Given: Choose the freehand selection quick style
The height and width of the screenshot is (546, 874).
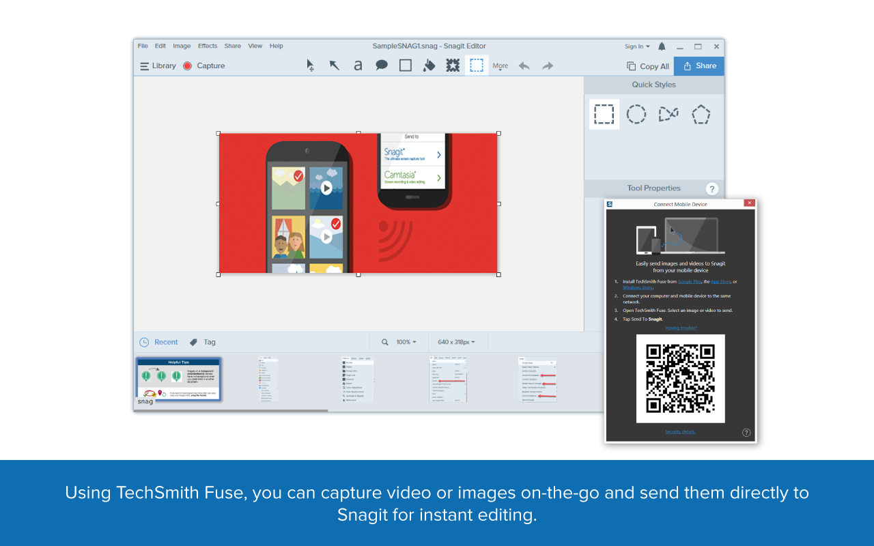Looking at the screenshot, I should [x=668, y=114].
